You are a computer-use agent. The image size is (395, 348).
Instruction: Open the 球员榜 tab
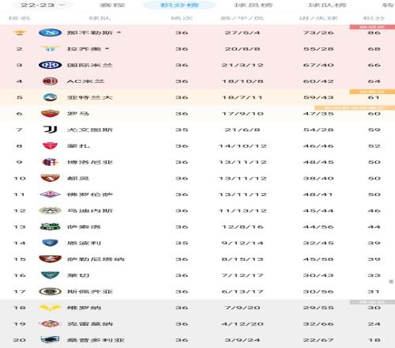tap(254, 5)
